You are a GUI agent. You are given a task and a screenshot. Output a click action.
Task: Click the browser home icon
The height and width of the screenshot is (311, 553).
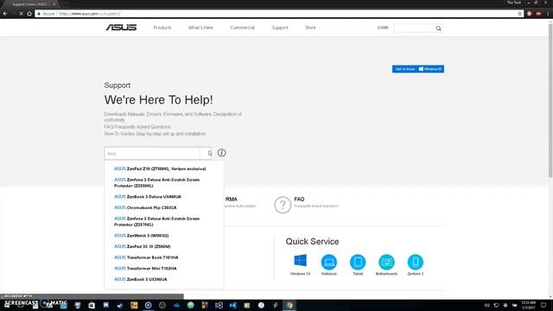click(29, 14)
